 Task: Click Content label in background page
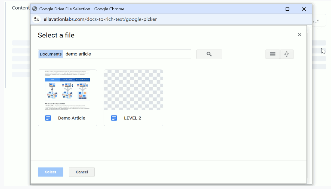[21, 8]
